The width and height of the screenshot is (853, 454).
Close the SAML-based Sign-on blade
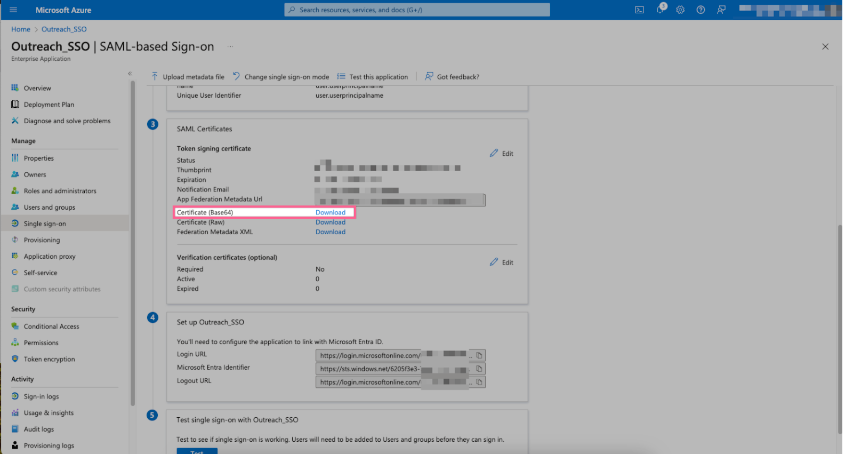point(825,47)
